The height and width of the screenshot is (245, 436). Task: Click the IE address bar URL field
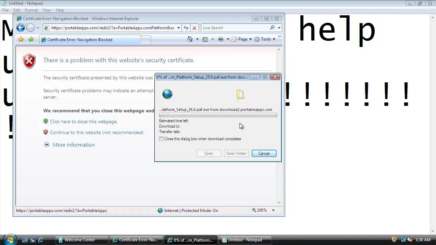113,28
